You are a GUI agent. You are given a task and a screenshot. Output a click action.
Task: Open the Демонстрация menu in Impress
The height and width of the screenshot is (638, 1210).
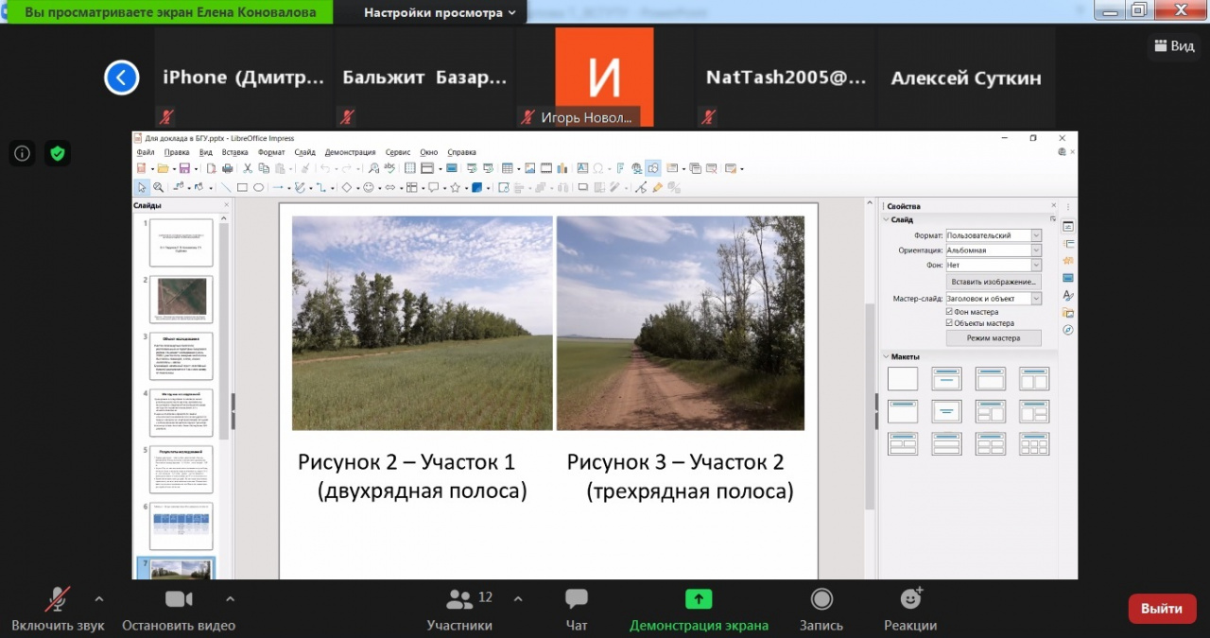point(350,152)
